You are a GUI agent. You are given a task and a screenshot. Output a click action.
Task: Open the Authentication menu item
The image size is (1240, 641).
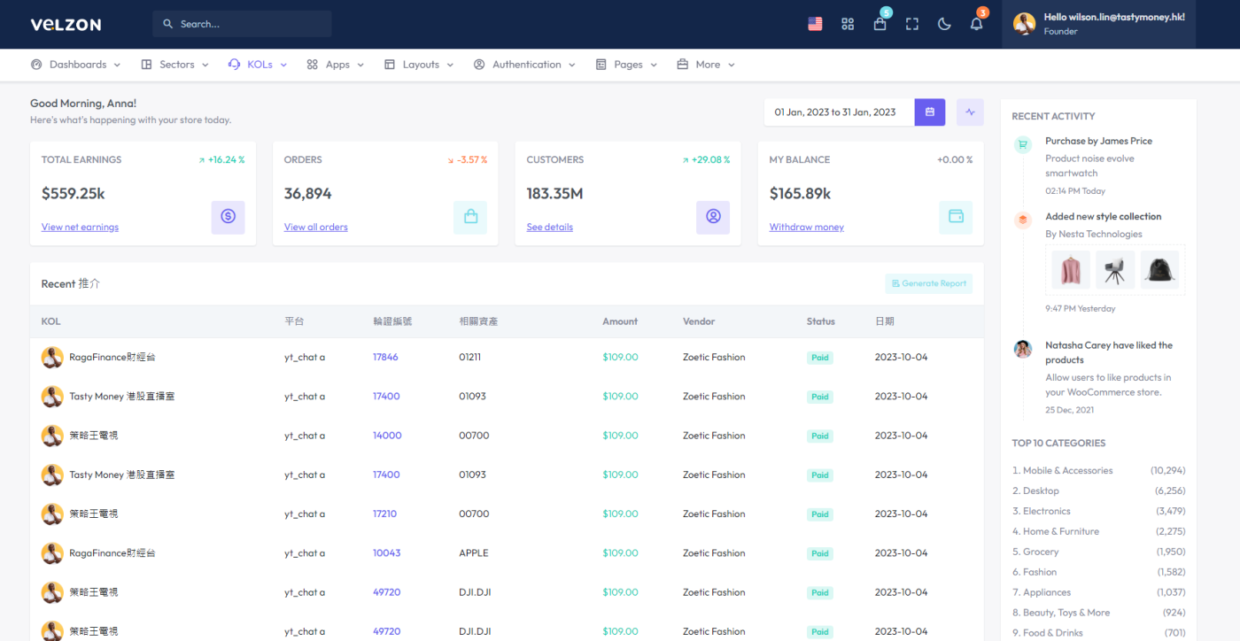pos(525,65)
